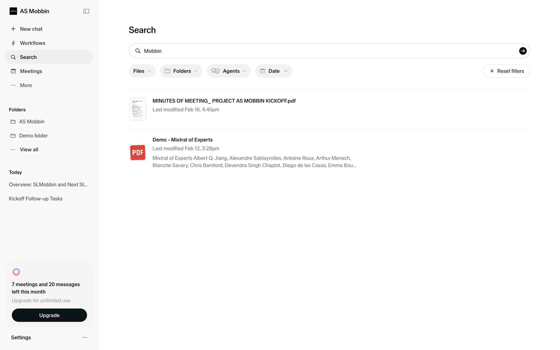The width and height of the screenshot is (560, 350).
Task: Click the AS Mobbin workspace logo
Action: pyautogui.click(x=13, y=11)
